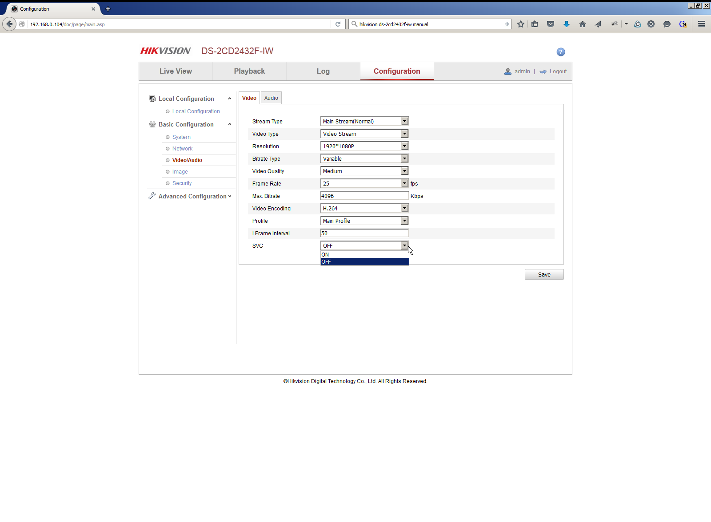Screen dimensions: 711x522
Task: Click the Hikvision logo
Action: [x=165, y=51]
